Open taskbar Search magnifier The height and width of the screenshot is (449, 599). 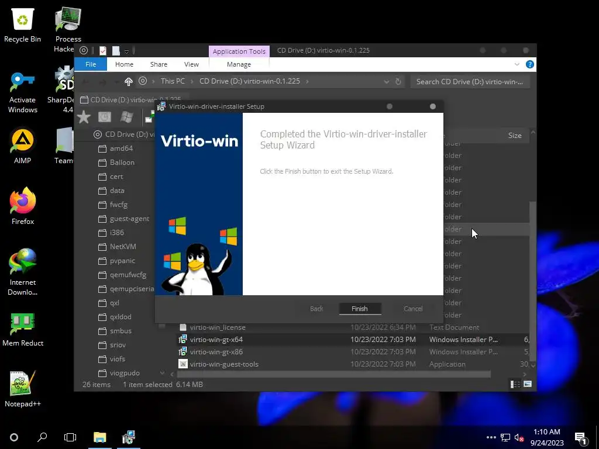(x=42, y=437)
